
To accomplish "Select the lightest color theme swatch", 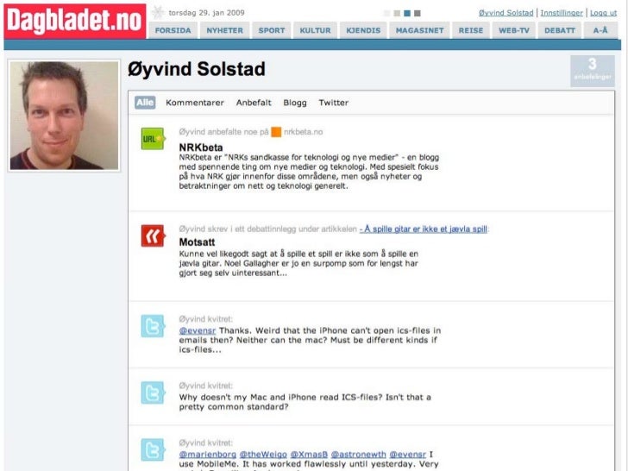I will click(x=386, y=13).
